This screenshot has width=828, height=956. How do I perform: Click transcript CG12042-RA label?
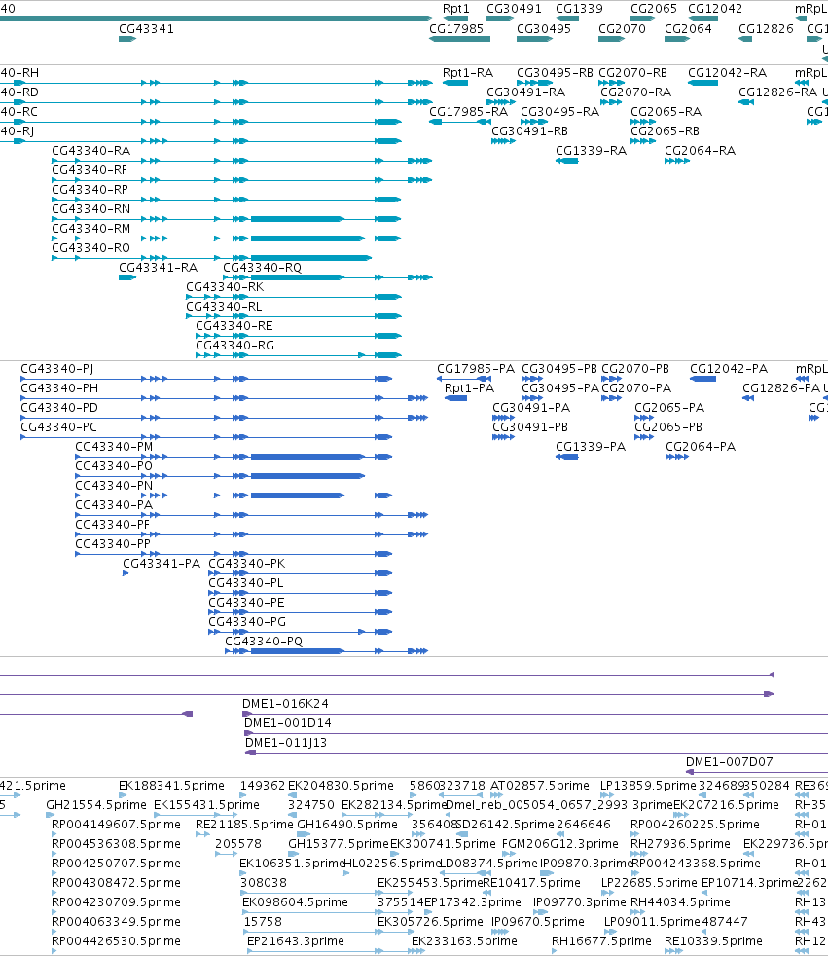pos(727,73)
